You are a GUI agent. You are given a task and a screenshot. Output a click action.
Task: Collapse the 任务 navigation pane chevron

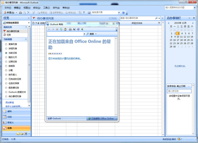29,18
